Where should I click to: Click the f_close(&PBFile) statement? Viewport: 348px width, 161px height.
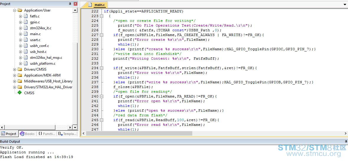click(133, 87)
